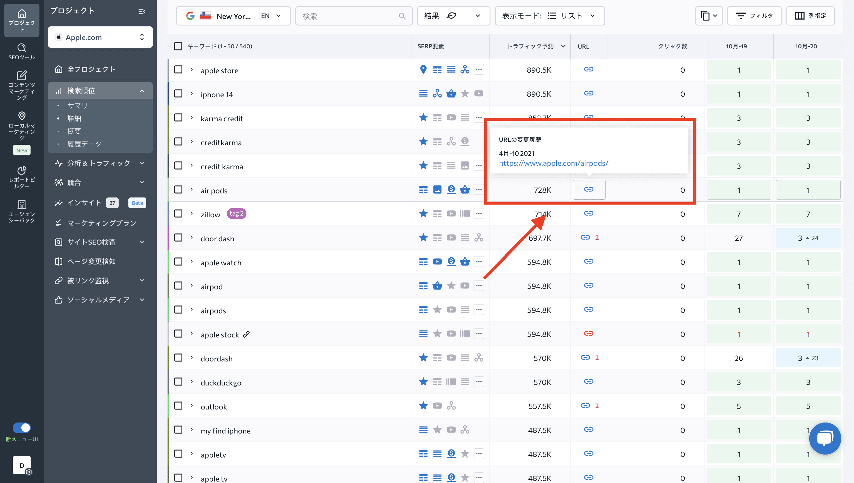Collapse the project menu panel icon
This screenshot has width=854, height=483.
[142, 11]
